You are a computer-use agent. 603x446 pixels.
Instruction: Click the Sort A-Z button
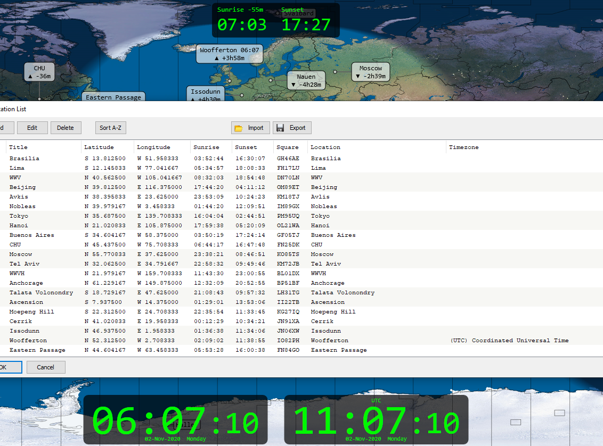click(111, 128)
